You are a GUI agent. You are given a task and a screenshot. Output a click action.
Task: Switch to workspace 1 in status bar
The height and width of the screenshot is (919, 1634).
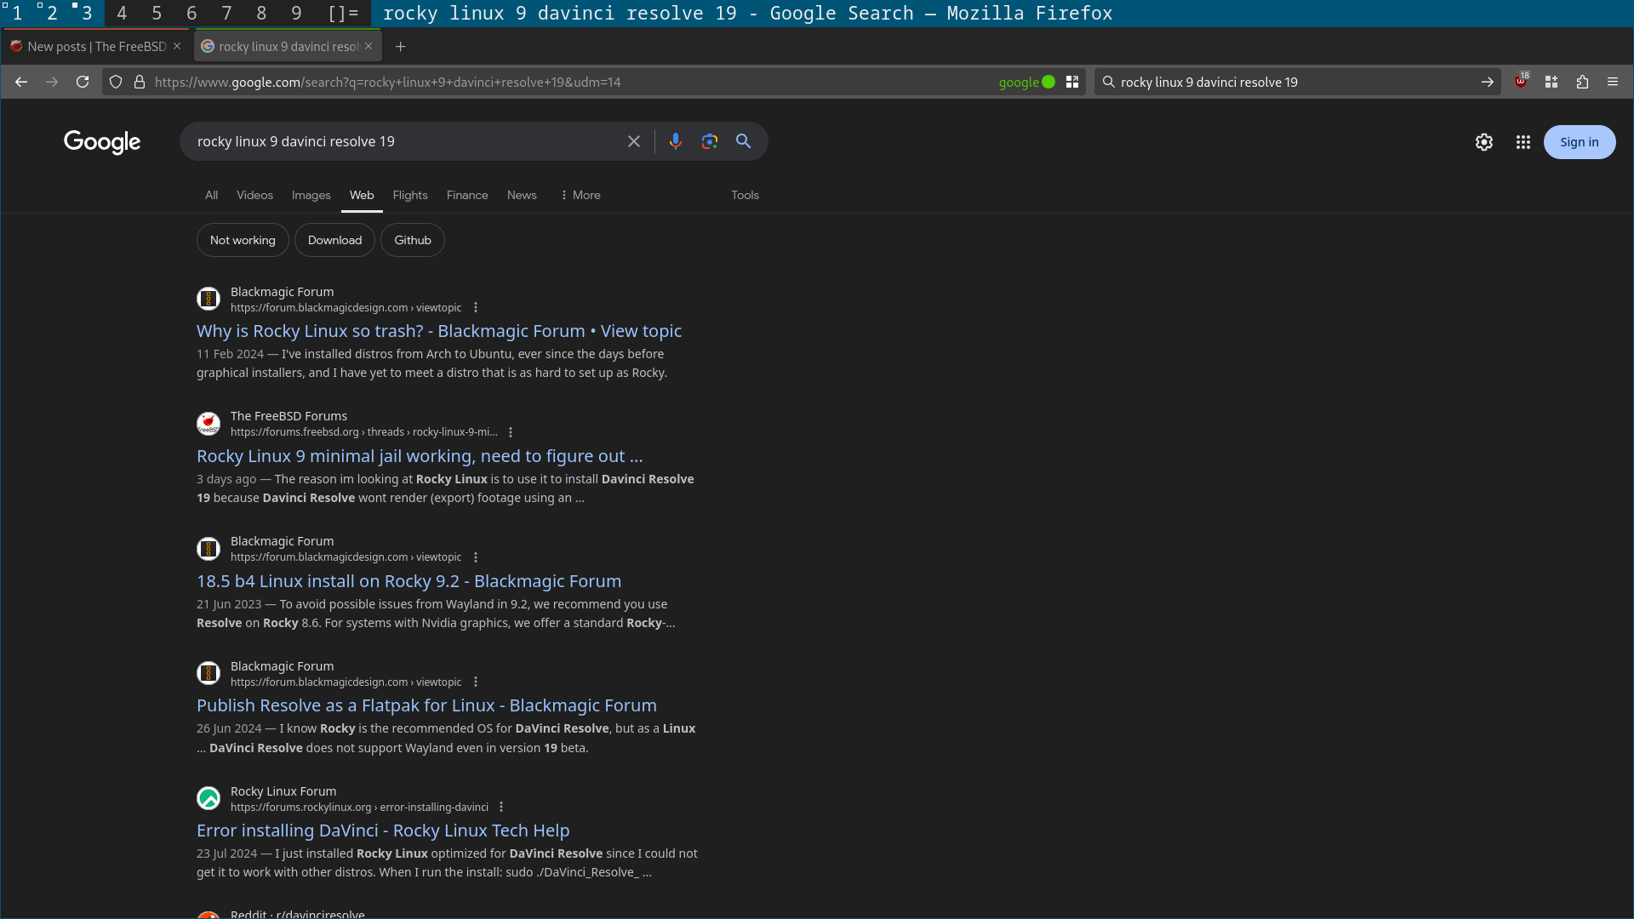point(17,13)
